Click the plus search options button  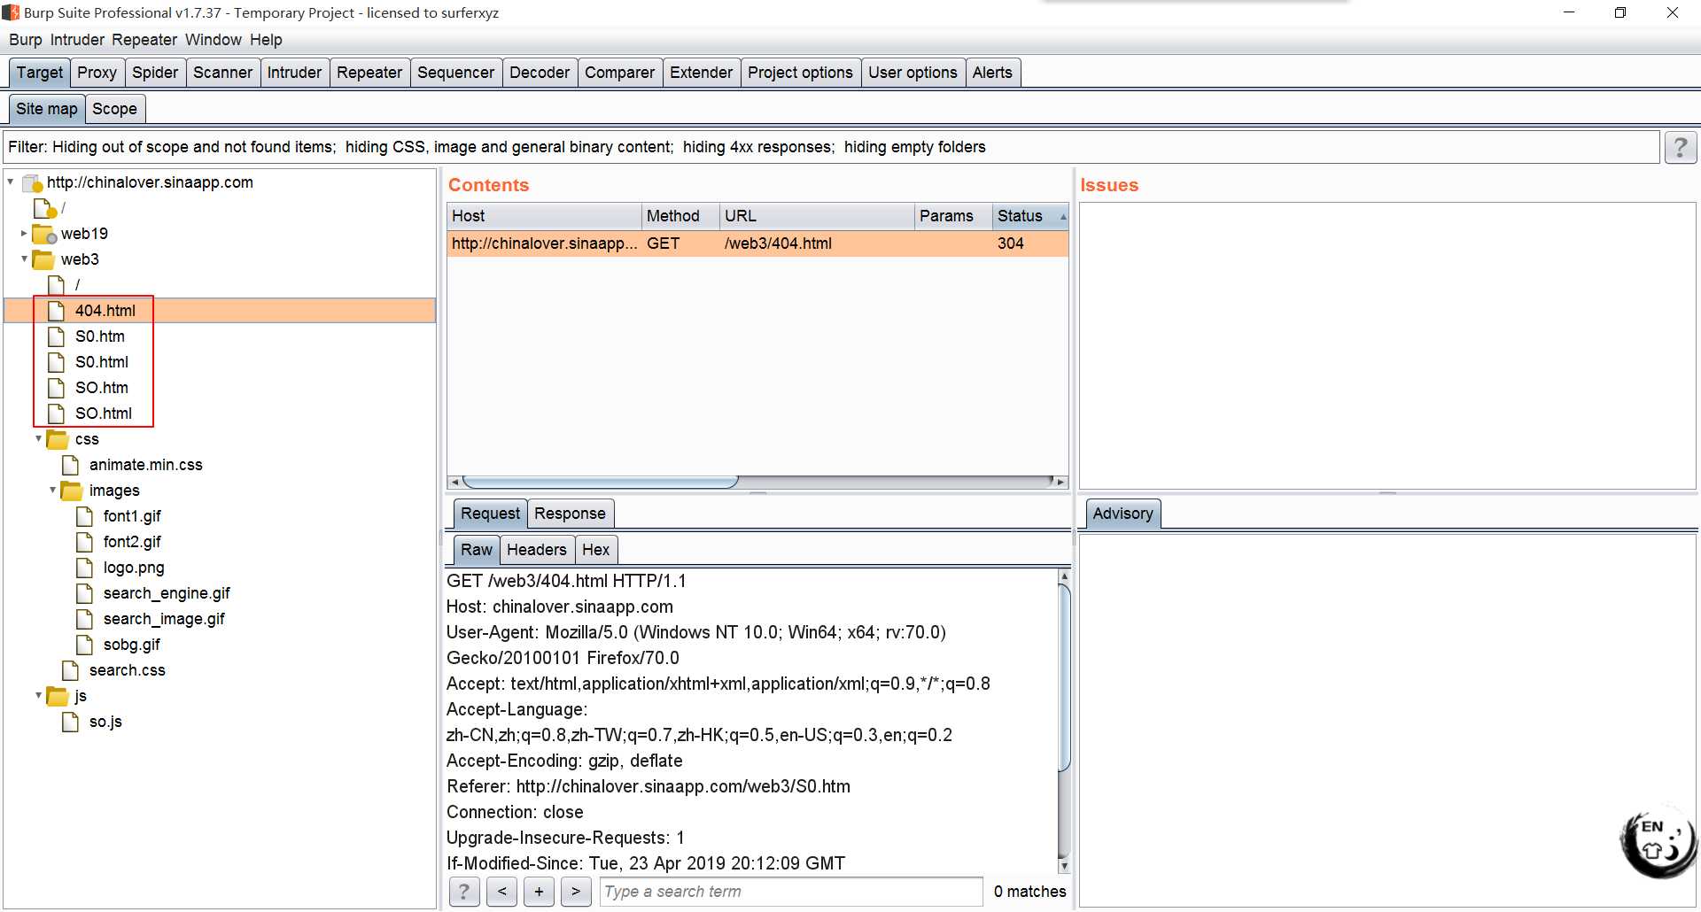click(x=539, y=892)
